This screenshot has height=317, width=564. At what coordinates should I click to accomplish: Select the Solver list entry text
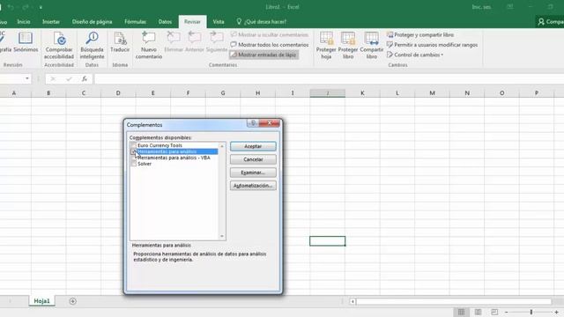[x=145, y=164]
